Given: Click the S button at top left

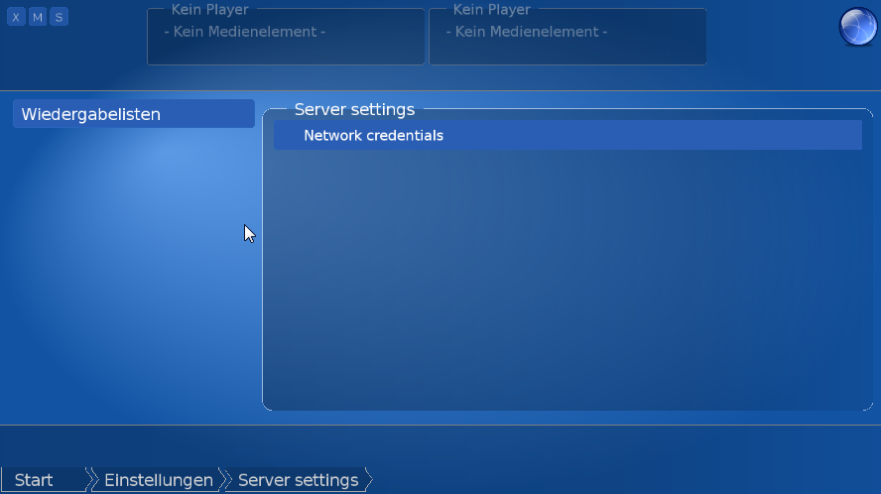Looking at the screenshot, I should pos(59,17).
